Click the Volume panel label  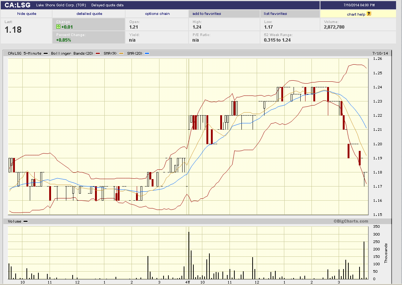pos(15,221)
